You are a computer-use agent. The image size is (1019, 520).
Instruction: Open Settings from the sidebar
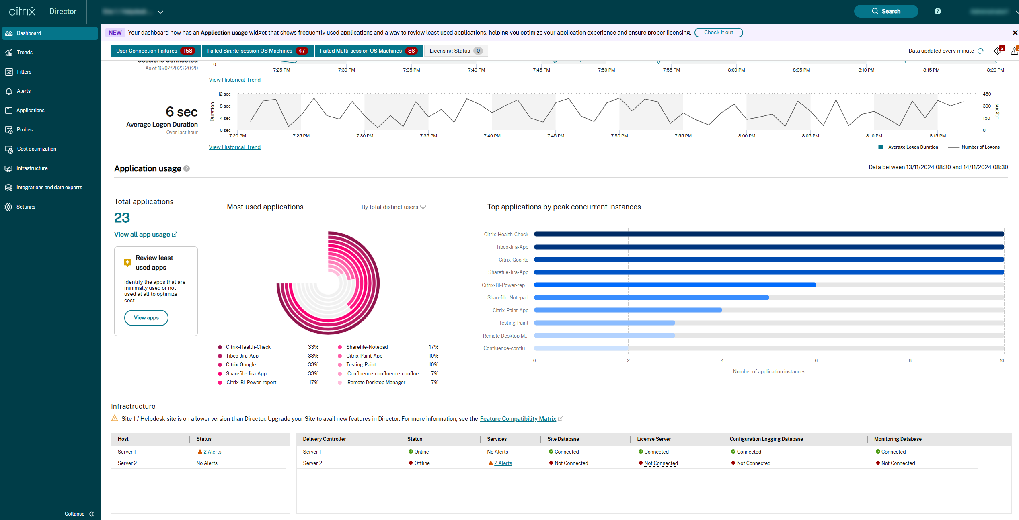pos(26,207)
